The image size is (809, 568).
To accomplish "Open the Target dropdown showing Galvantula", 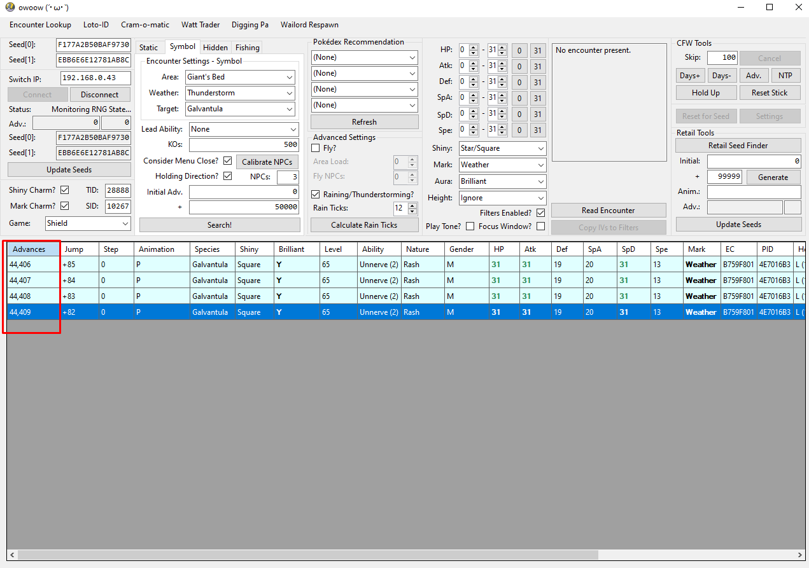I will coord(241,109).
